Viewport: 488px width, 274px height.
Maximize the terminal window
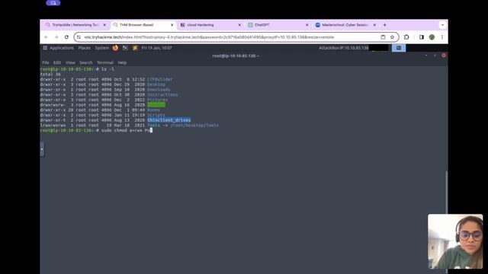pyautogui.click(x=435, y=56)
